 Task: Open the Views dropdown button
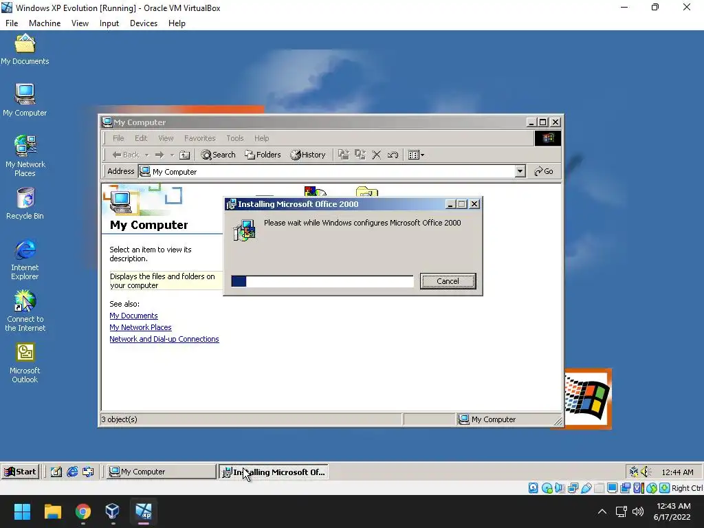(x=416, y=155)
